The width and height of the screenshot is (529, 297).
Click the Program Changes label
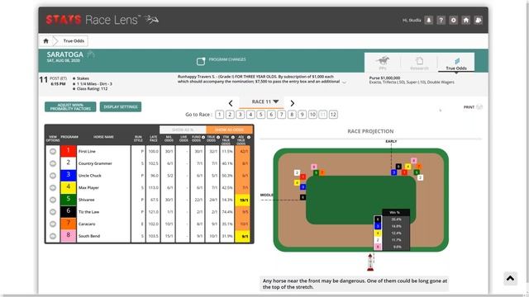click(x=227, y=59)
